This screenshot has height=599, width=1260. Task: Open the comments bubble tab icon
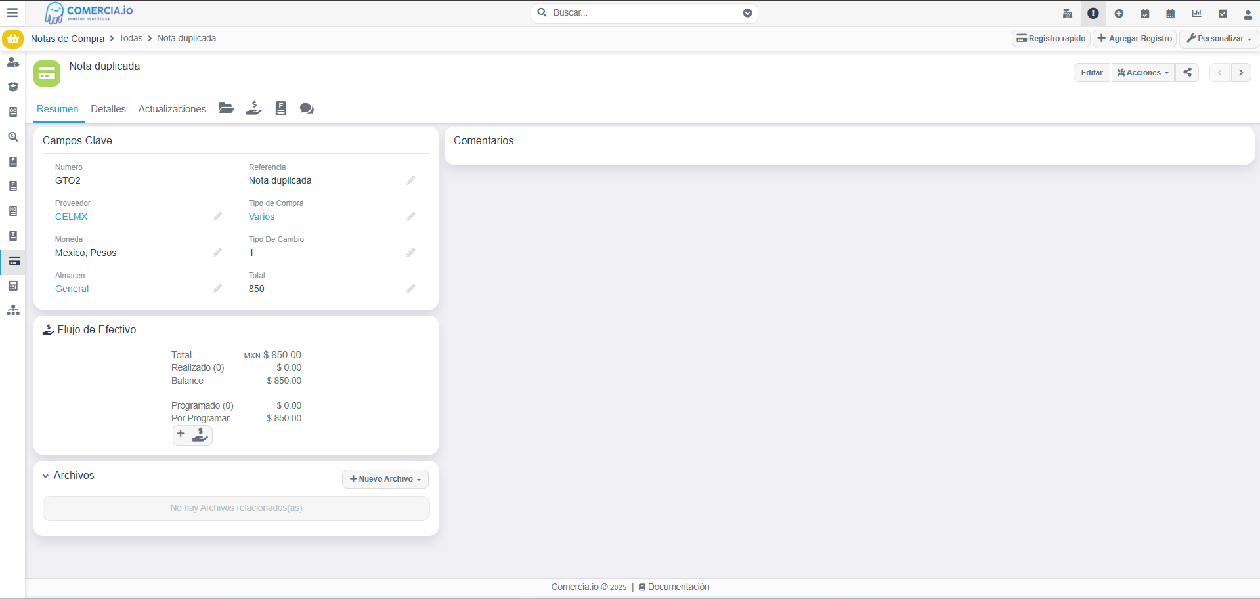click(307, 108)
